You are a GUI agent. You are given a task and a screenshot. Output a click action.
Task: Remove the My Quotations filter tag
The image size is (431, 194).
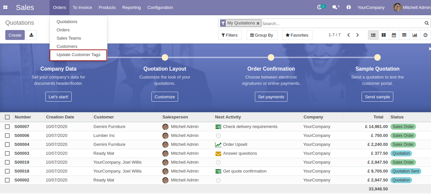pyautogui.click(x=258, y=23)
